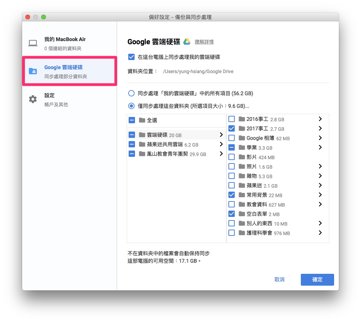Click the folder icon for 護理科學會

tap(242, 233)
